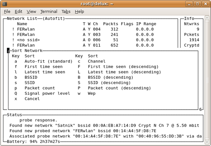This screenshot has height=146, width=211.
Task: Minimize the root@delux terminal window
Action: click(x=189, y=4)
